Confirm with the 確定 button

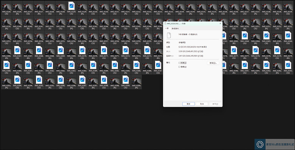[x=188, y=104]
